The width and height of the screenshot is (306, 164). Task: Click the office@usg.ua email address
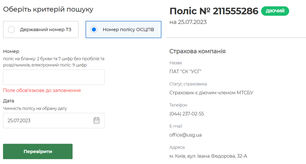185,135
